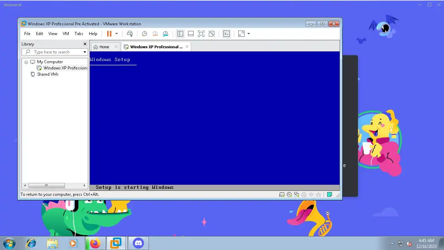444x250 pixels.
Task: Maximize the VMware Workstation window
Action: (x=322, y=24)
